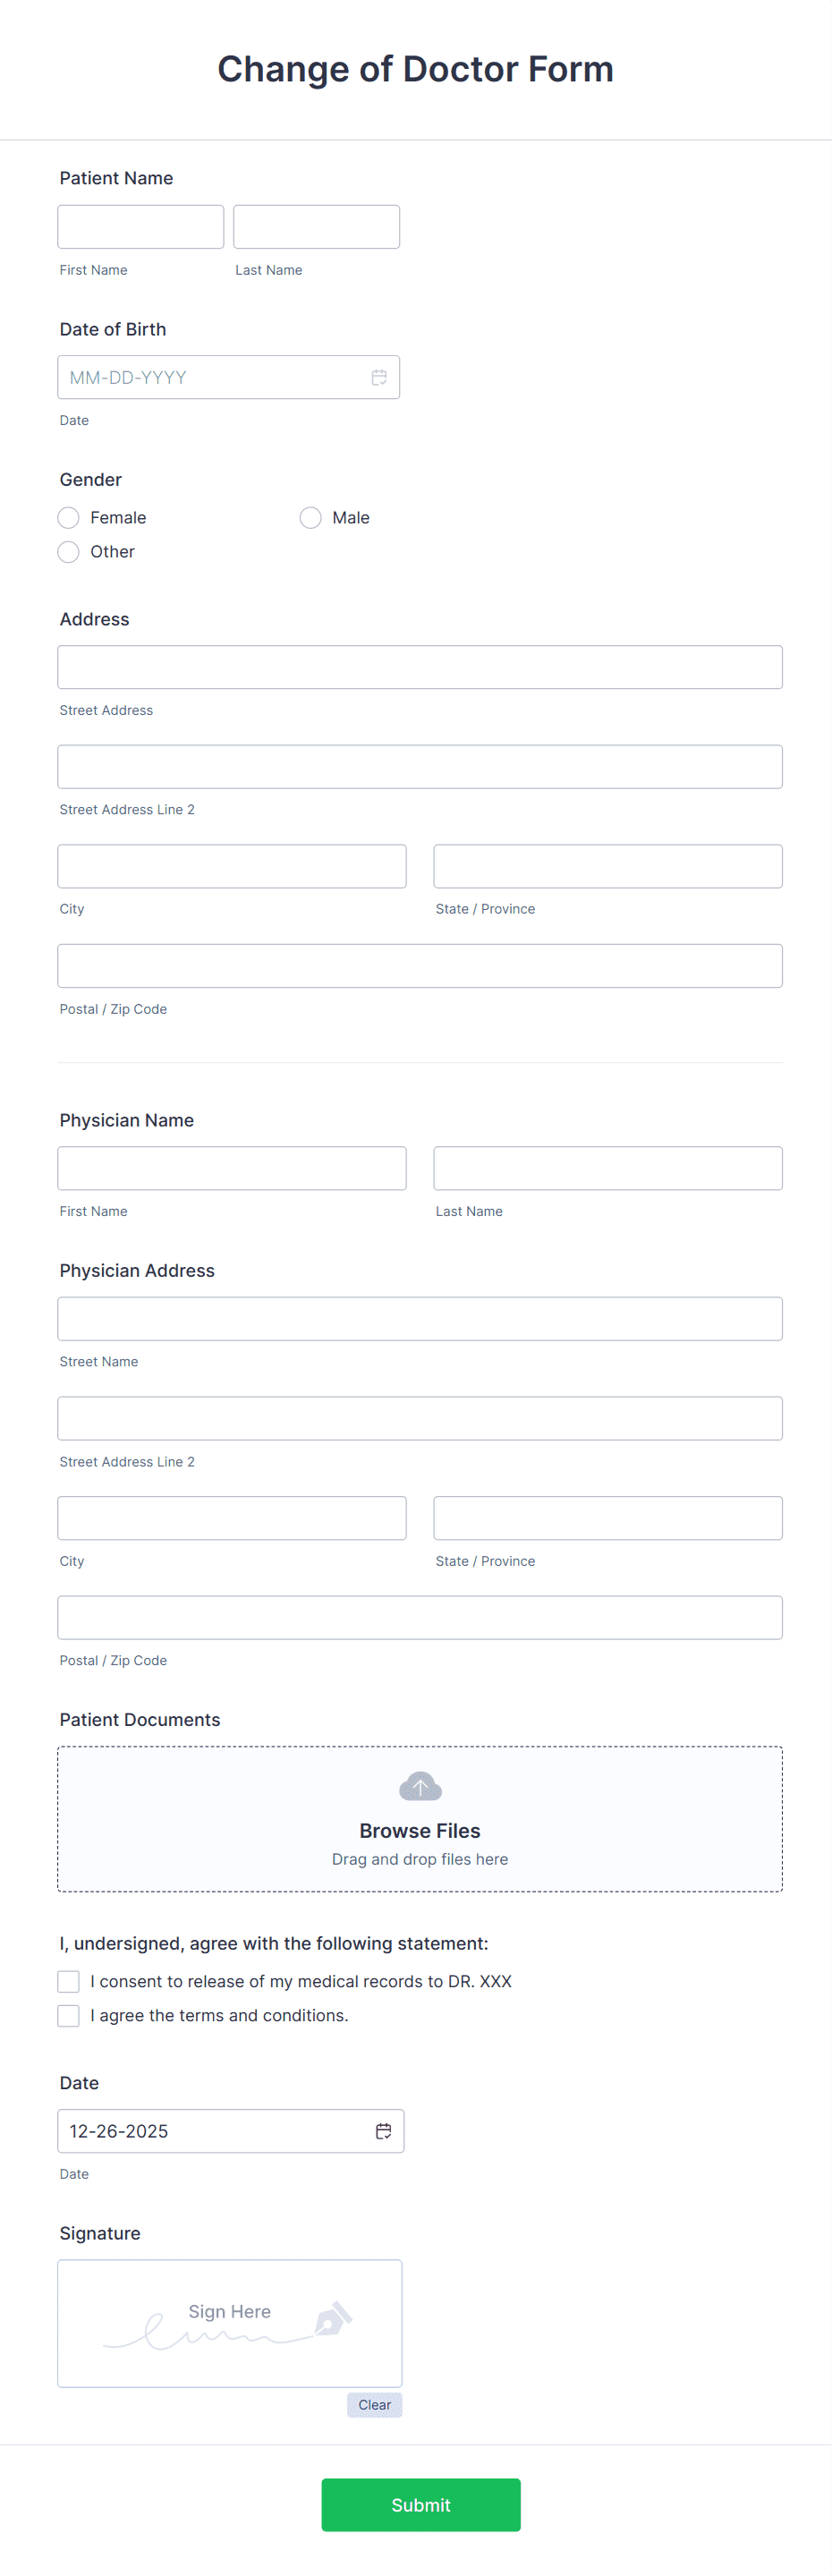Focus the physician First Name box
This screenshot has height=2576, width=832.
pos(232,1167)
